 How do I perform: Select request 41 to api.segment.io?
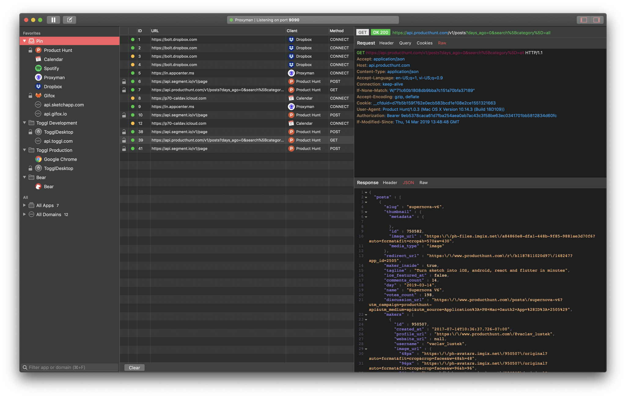(x=237, y=149)
